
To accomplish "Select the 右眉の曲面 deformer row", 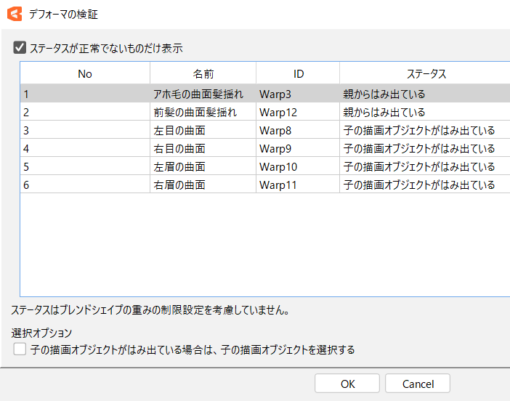I will coord(179,185).
